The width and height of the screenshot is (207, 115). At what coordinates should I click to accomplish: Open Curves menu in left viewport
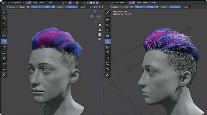pos(49,3)
